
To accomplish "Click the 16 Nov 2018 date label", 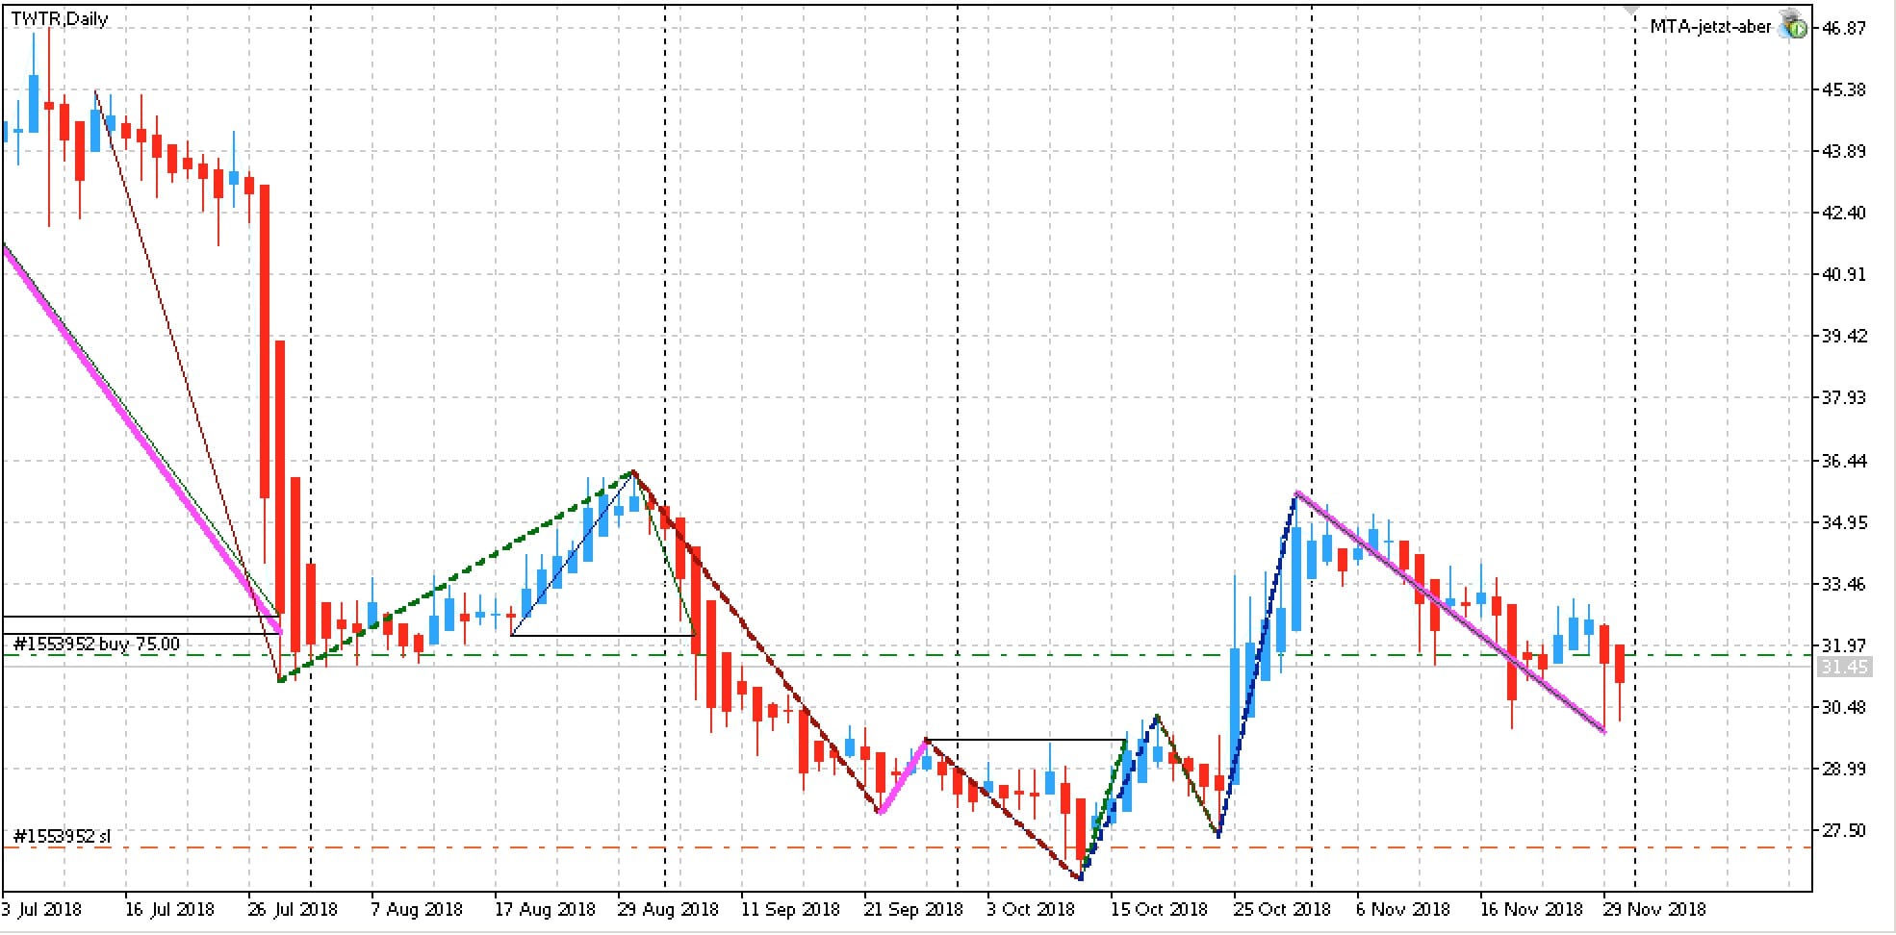I will click(x=1530, y=909).
